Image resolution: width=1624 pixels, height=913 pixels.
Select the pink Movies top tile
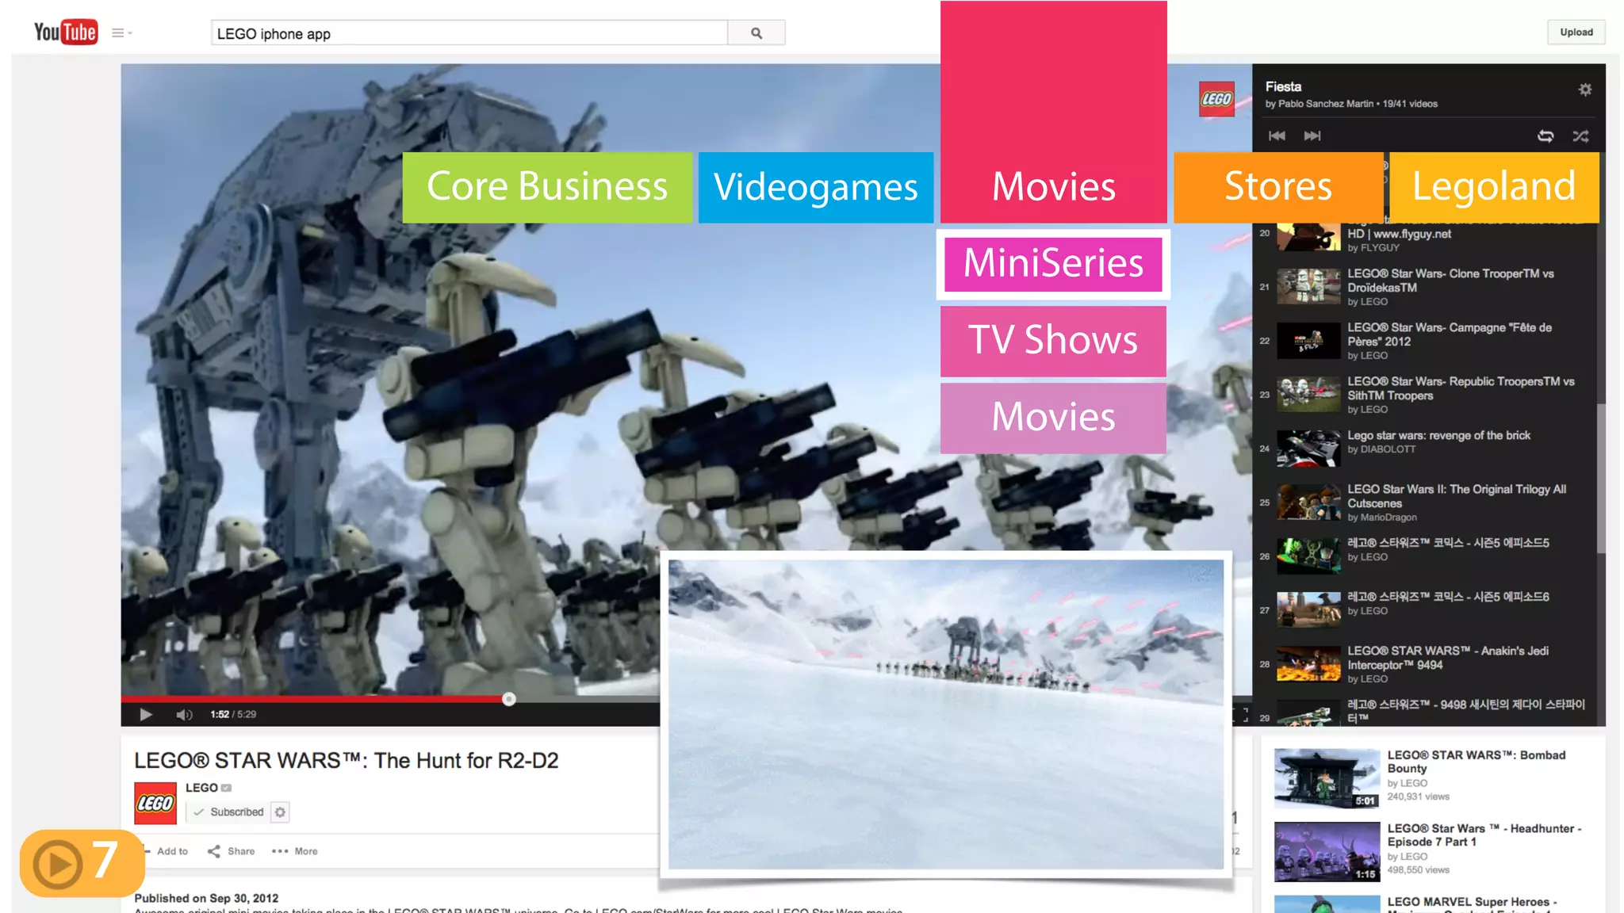(x=1053, y=112)
